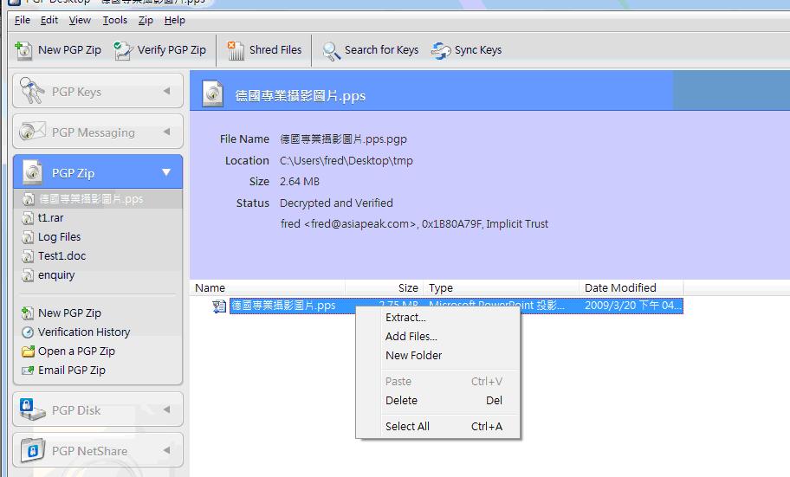The image size is (790, 477).
Task: Click the Verification History clock icon
Action: 28,332
